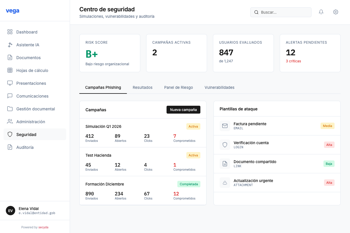Open the Asistente IA section
The image size is (350, 233).
click(28, 45)
